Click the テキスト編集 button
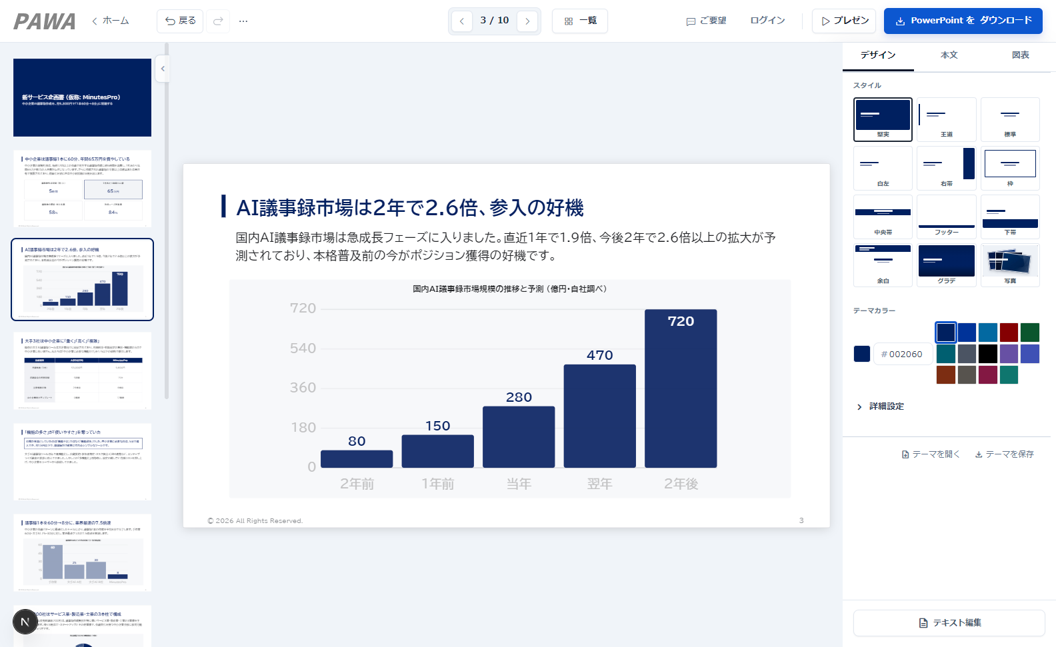Image resolution: width=1056 pixels, height=647 pixels. (949, 623)
